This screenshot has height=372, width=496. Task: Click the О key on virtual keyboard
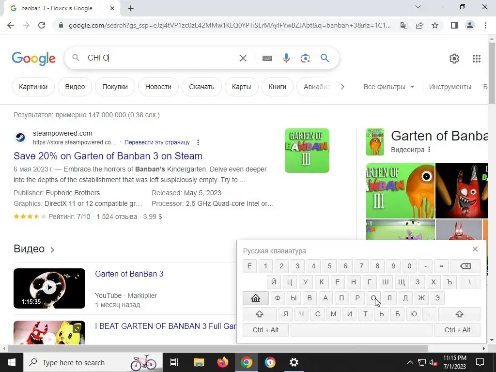point(373,298)
